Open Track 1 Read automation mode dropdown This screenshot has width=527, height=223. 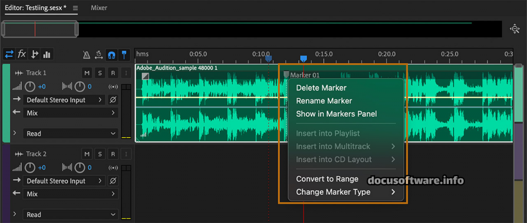[71, 134]
